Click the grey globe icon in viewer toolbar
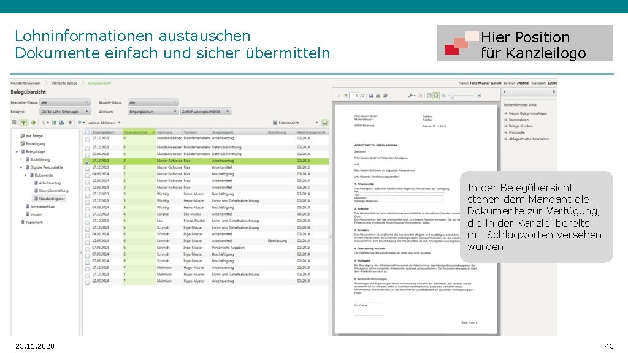 tap(385, 96)
